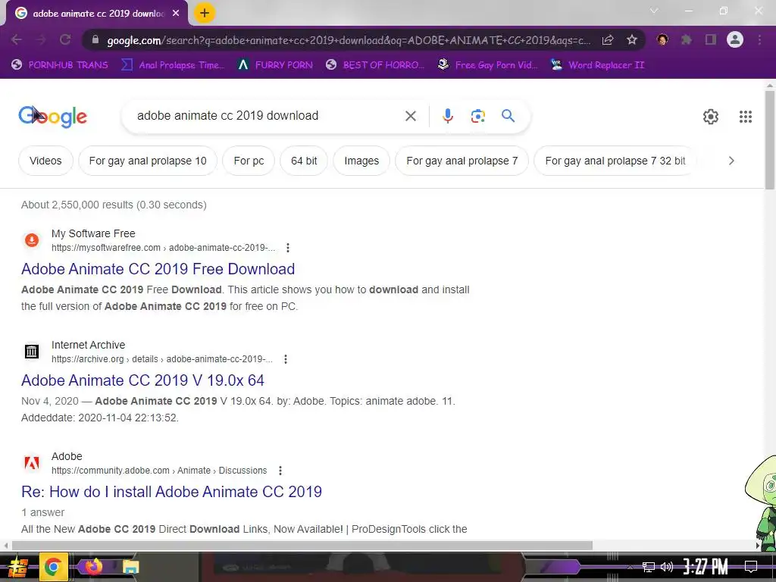Open volume control in system tray

coord(667,567)
